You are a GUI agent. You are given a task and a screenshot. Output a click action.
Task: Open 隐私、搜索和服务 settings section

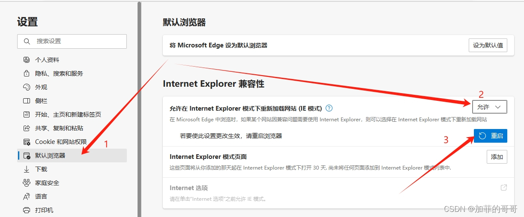pos(72,73)
